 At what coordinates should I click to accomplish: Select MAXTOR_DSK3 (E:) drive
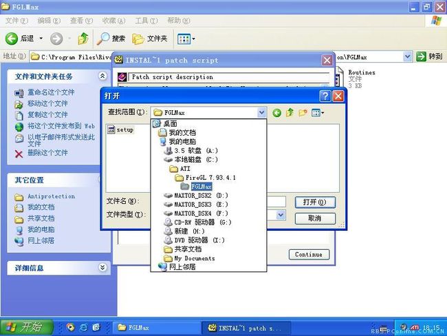[201, 204]
